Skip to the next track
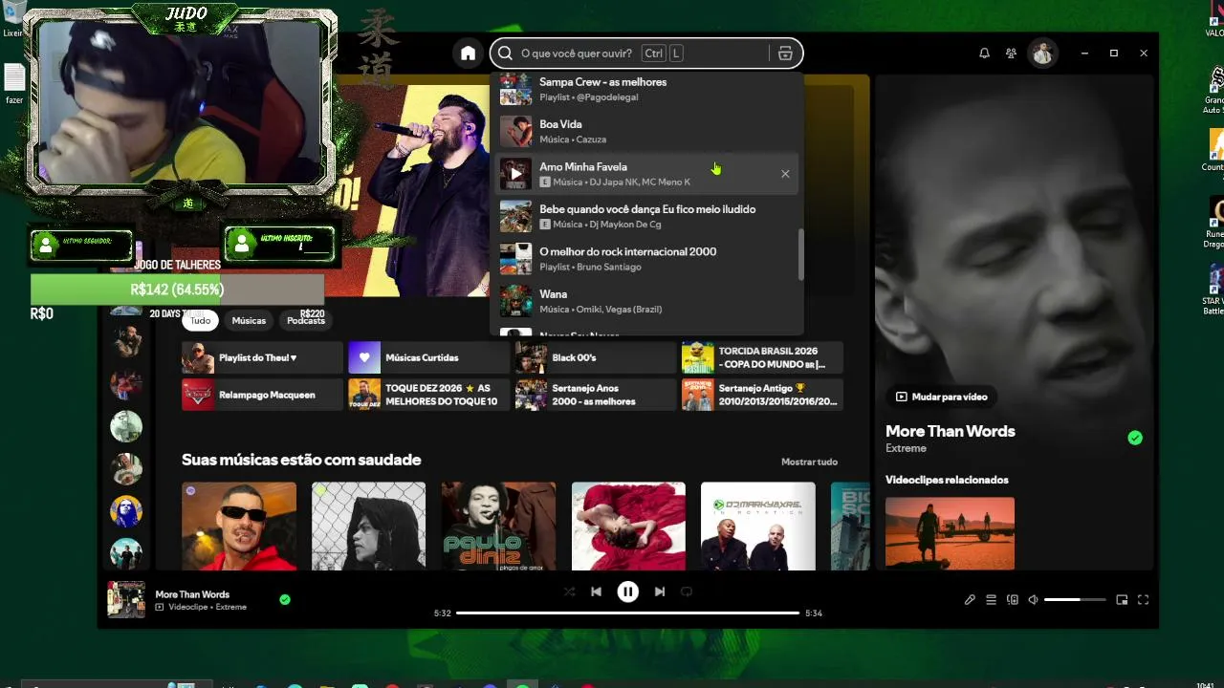Image resolution: width=1224 pixels, height=688 pixels. 659,591
